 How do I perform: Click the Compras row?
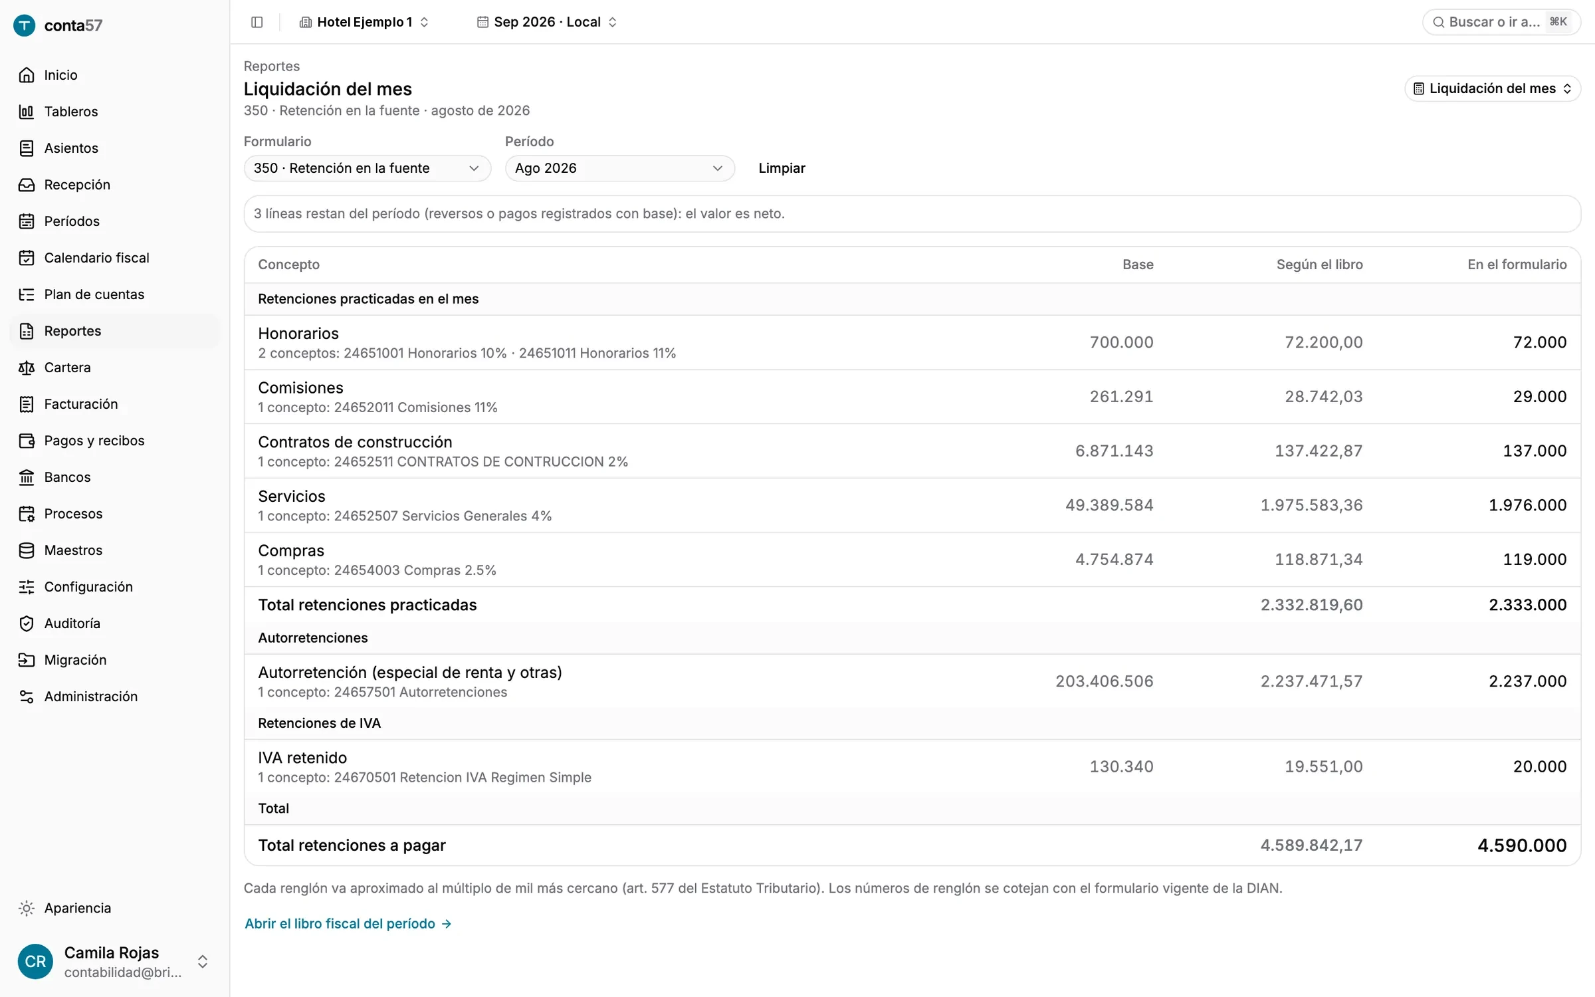[x=912, y=560]
